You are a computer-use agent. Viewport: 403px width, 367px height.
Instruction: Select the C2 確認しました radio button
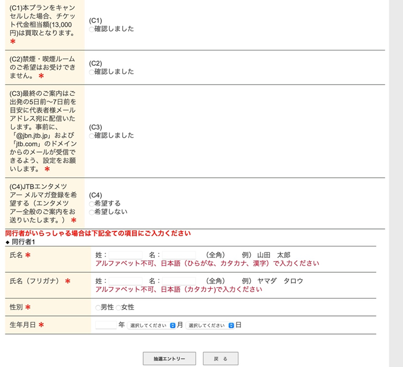92,72
